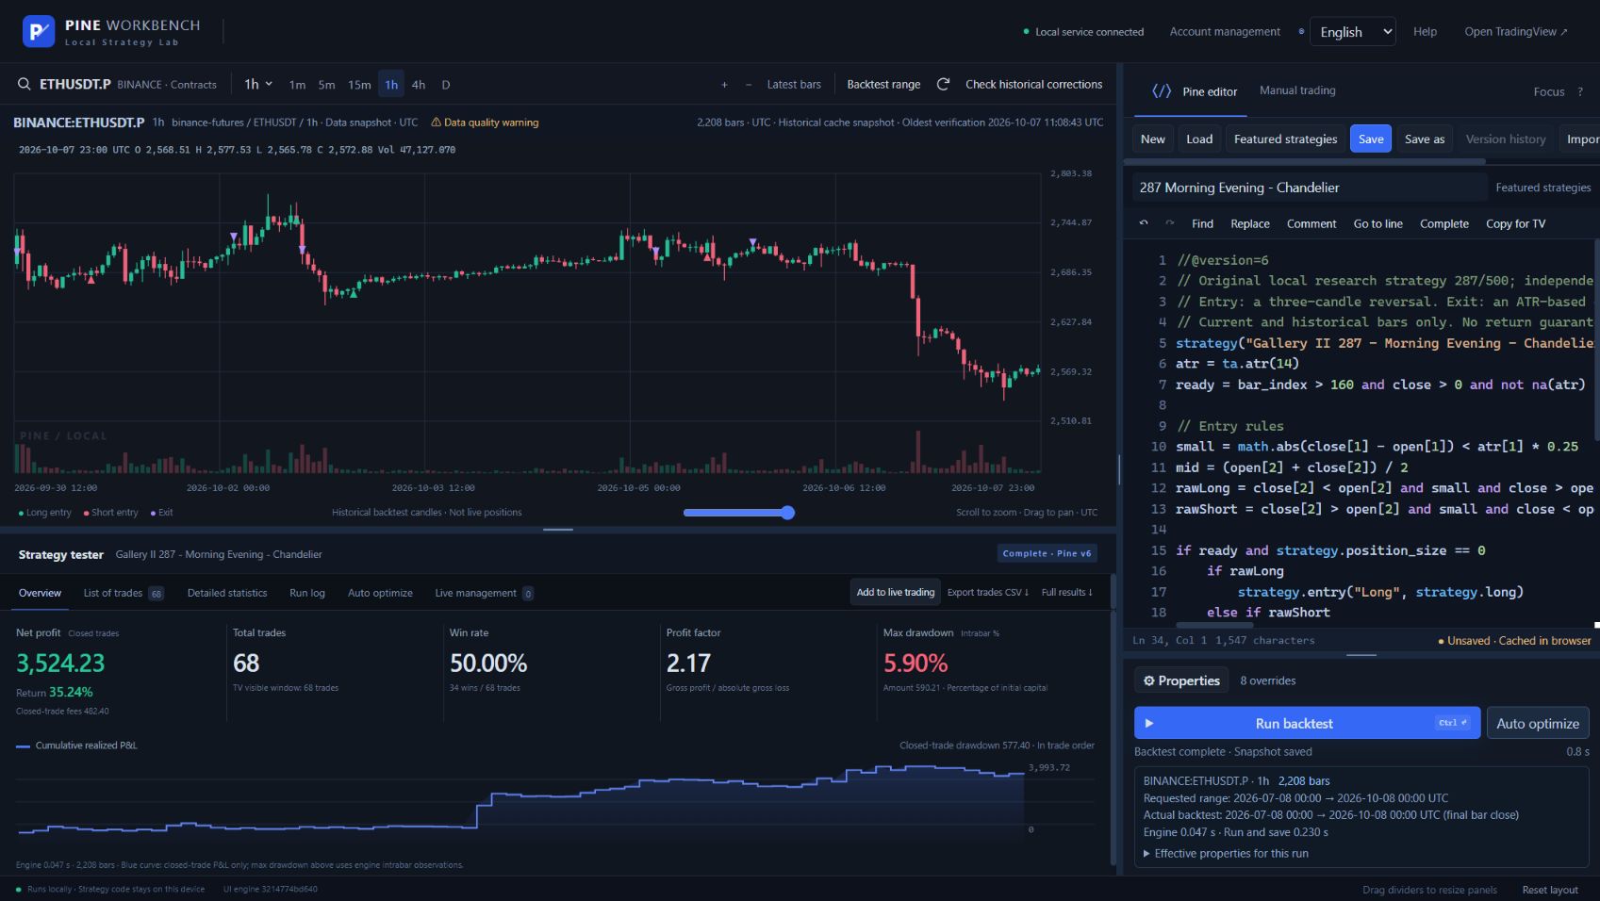Click the refresh icon beside Backtest range
Viewport: 1600px width, 901px height.
943,85
